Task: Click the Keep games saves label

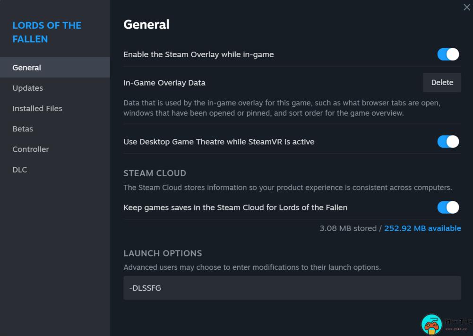Action: click(235, 207)
